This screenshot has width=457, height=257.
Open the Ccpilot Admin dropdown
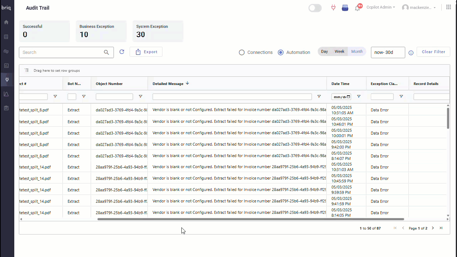[x=381, y=7]
